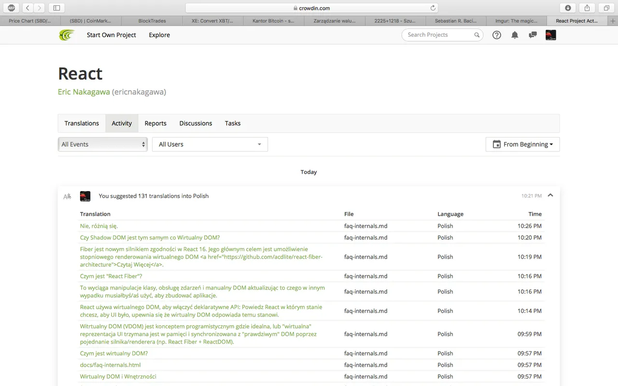This screenshot has height=386, width=618.
Task: Open the user profile avatar in header
Action: 550,35
